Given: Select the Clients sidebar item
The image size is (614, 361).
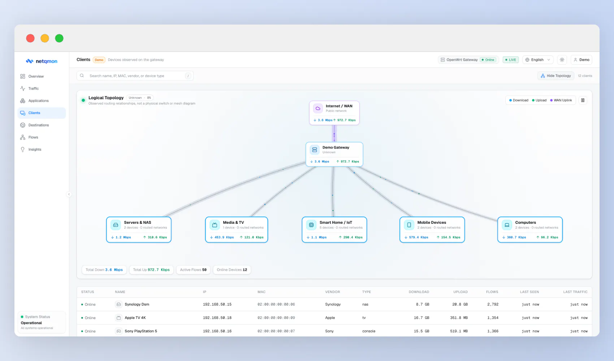Looking at the screenshot, I should point(42,113).
